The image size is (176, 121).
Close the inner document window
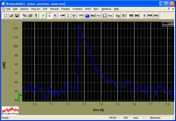[173, 9]
